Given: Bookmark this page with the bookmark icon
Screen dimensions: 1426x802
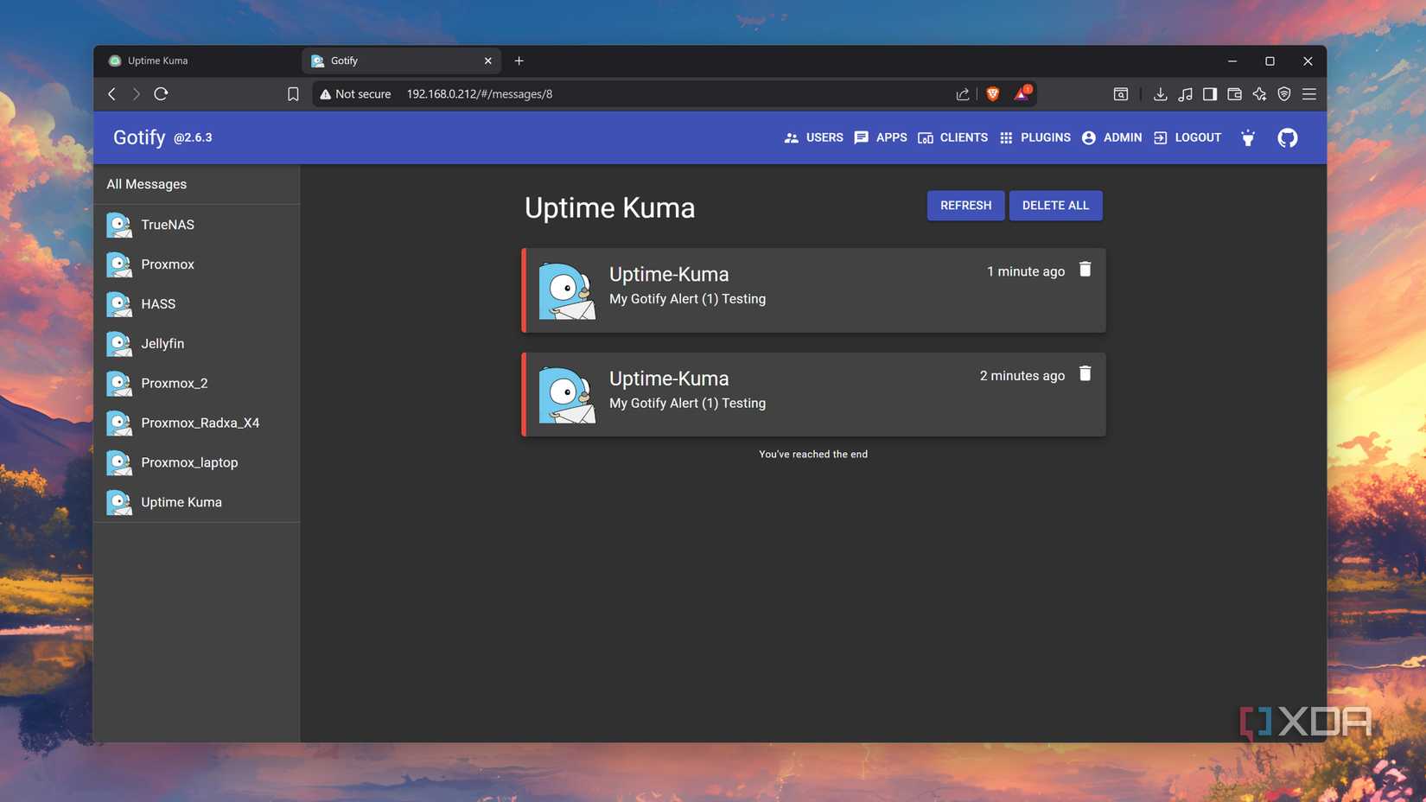Looking at the screenshot, I should (293, 93).
